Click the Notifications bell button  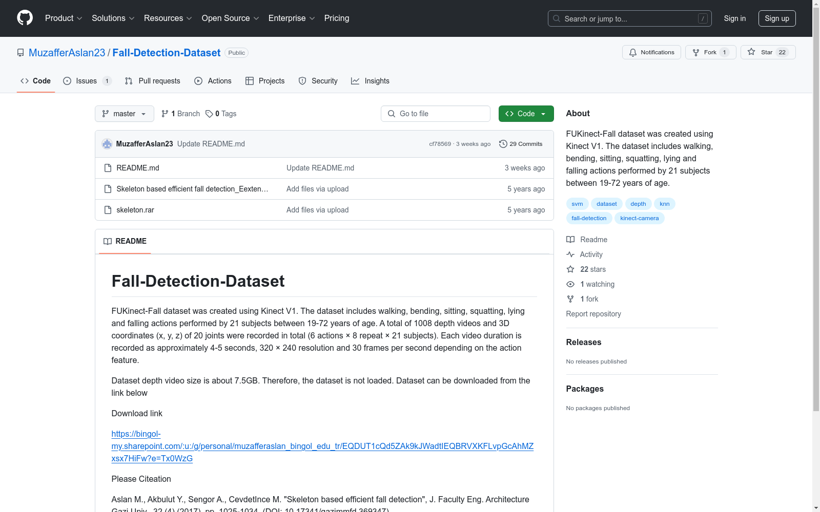tap(651, 52)
